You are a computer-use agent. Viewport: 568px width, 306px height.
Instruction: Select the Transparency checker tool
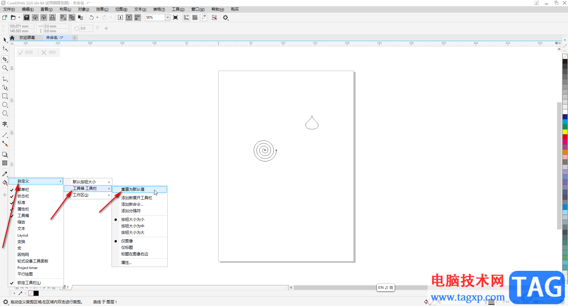tap(5, 163)
